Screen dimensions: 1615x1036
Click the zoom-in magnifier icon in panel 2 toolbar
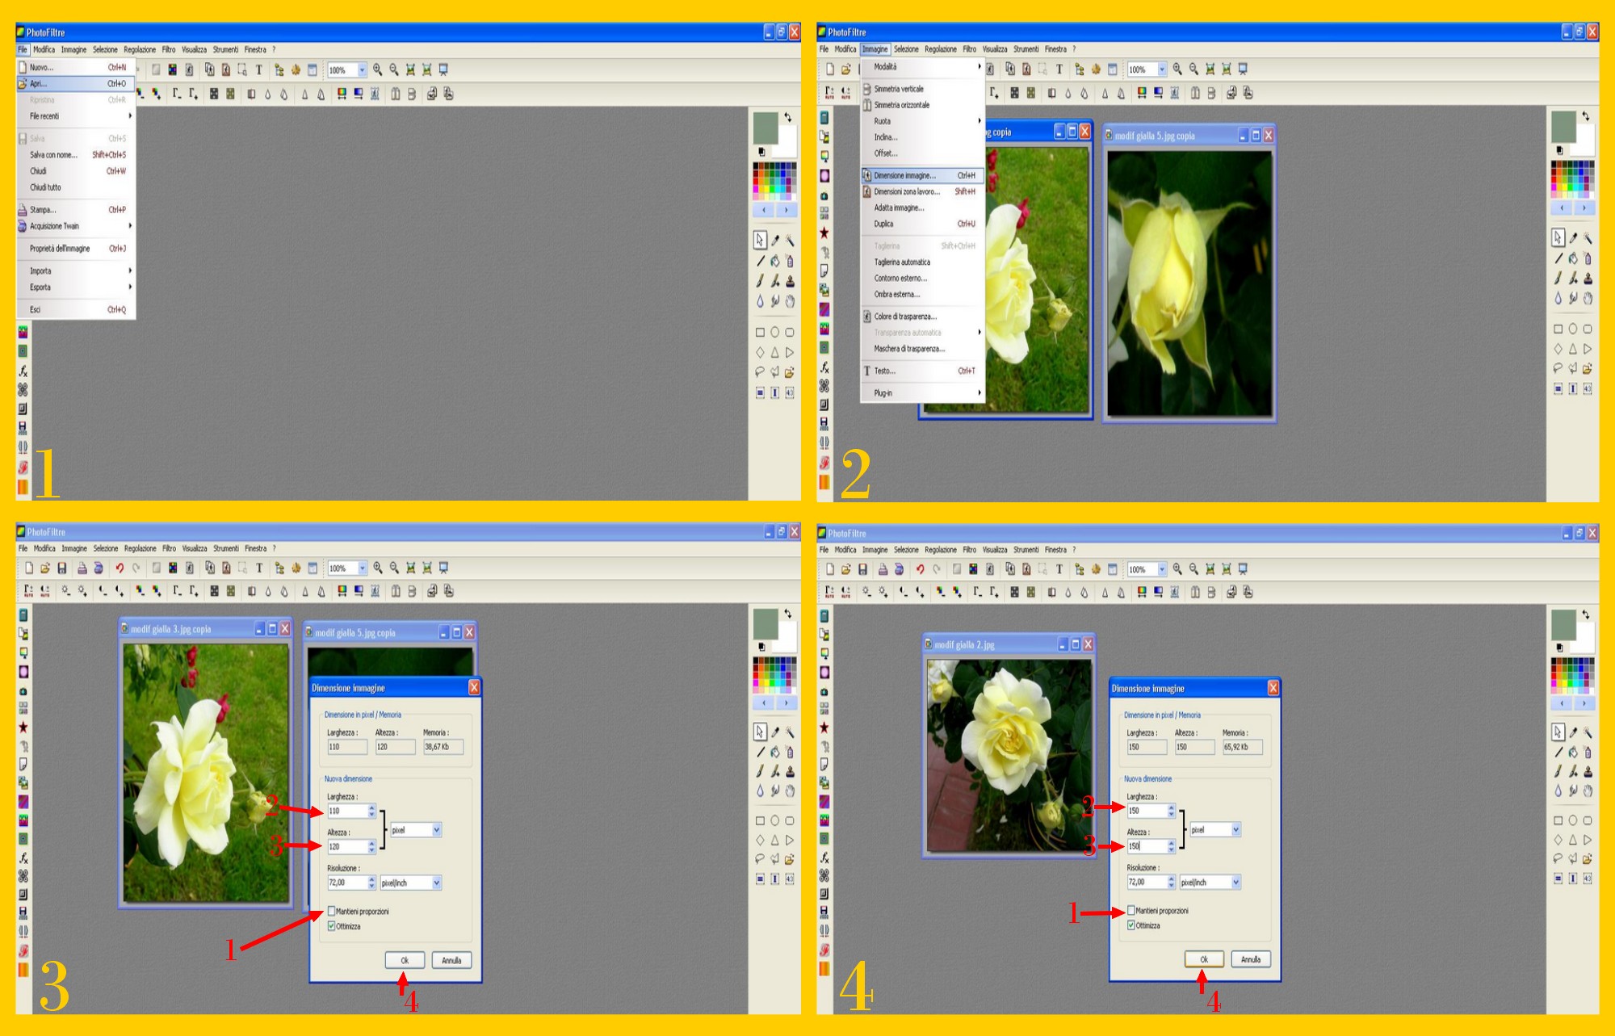1177,69
